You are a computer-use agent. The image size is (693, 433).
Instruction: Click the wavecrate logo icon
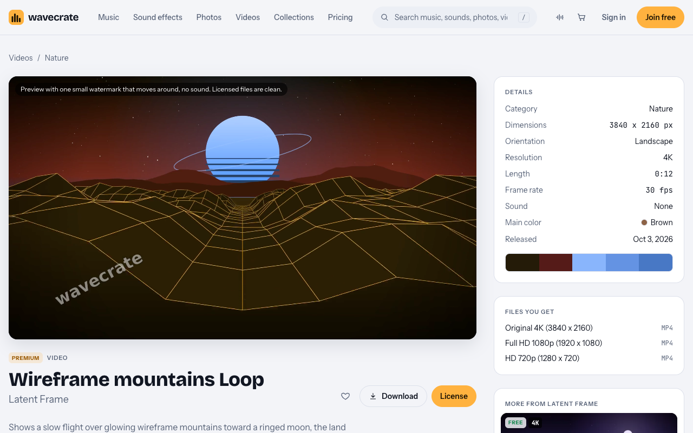(16, 17)
